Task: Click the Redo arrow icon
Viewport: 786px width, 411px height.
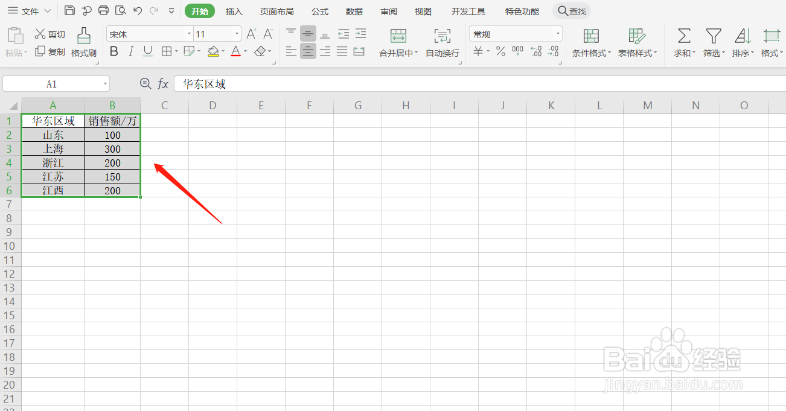Action: (154, 11)
